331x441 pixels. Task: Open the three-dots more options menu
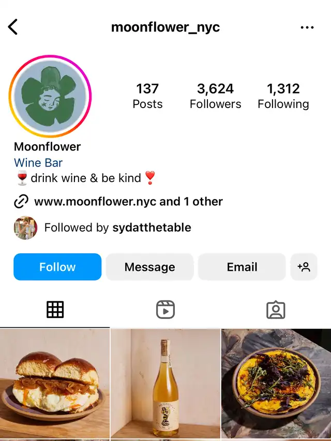pos(307,27)
